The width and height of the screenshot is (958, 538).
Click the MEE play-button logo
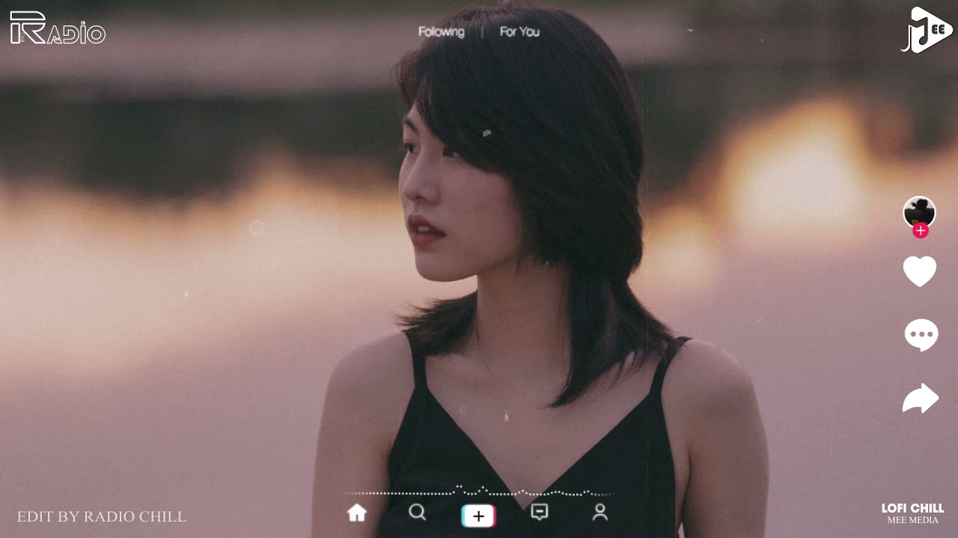pyautogui.click(x=927, y=31)
